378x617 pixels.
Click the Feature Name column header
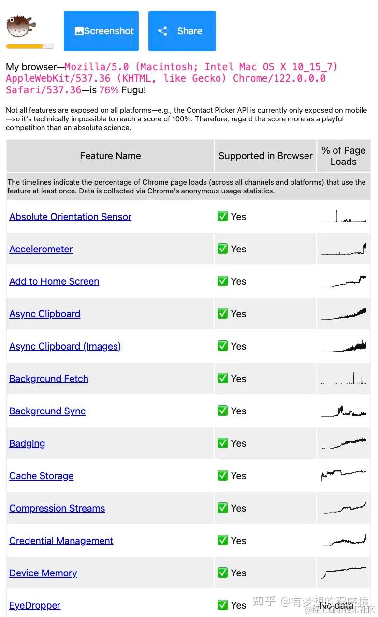[110, 156]
